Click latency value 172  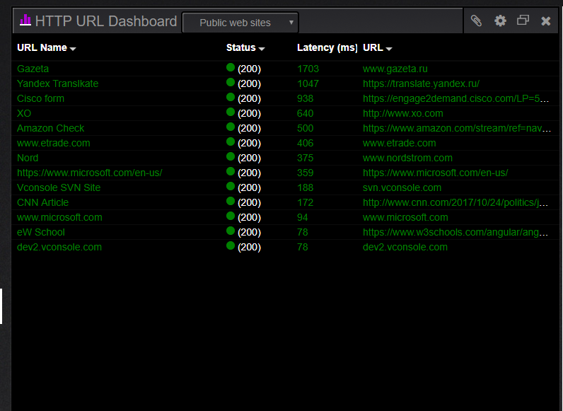[306, 202]
